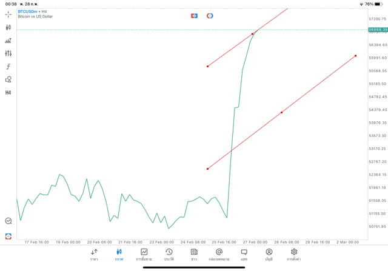The width and height of the screenshot is (388, 271).
Task: Switch to the Chart (กราฟ) tab
Action: click(119, 255)
